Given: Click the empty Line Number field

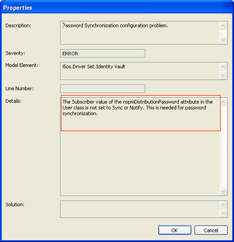Looking at the screenshot, I should point(102,89).
